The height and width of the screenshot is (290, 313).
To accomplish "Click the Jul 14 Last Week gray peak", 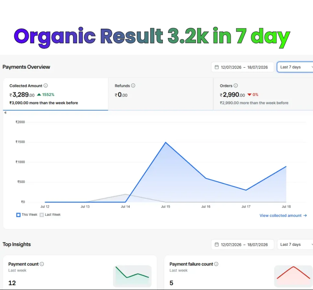I will coord(125,194).
